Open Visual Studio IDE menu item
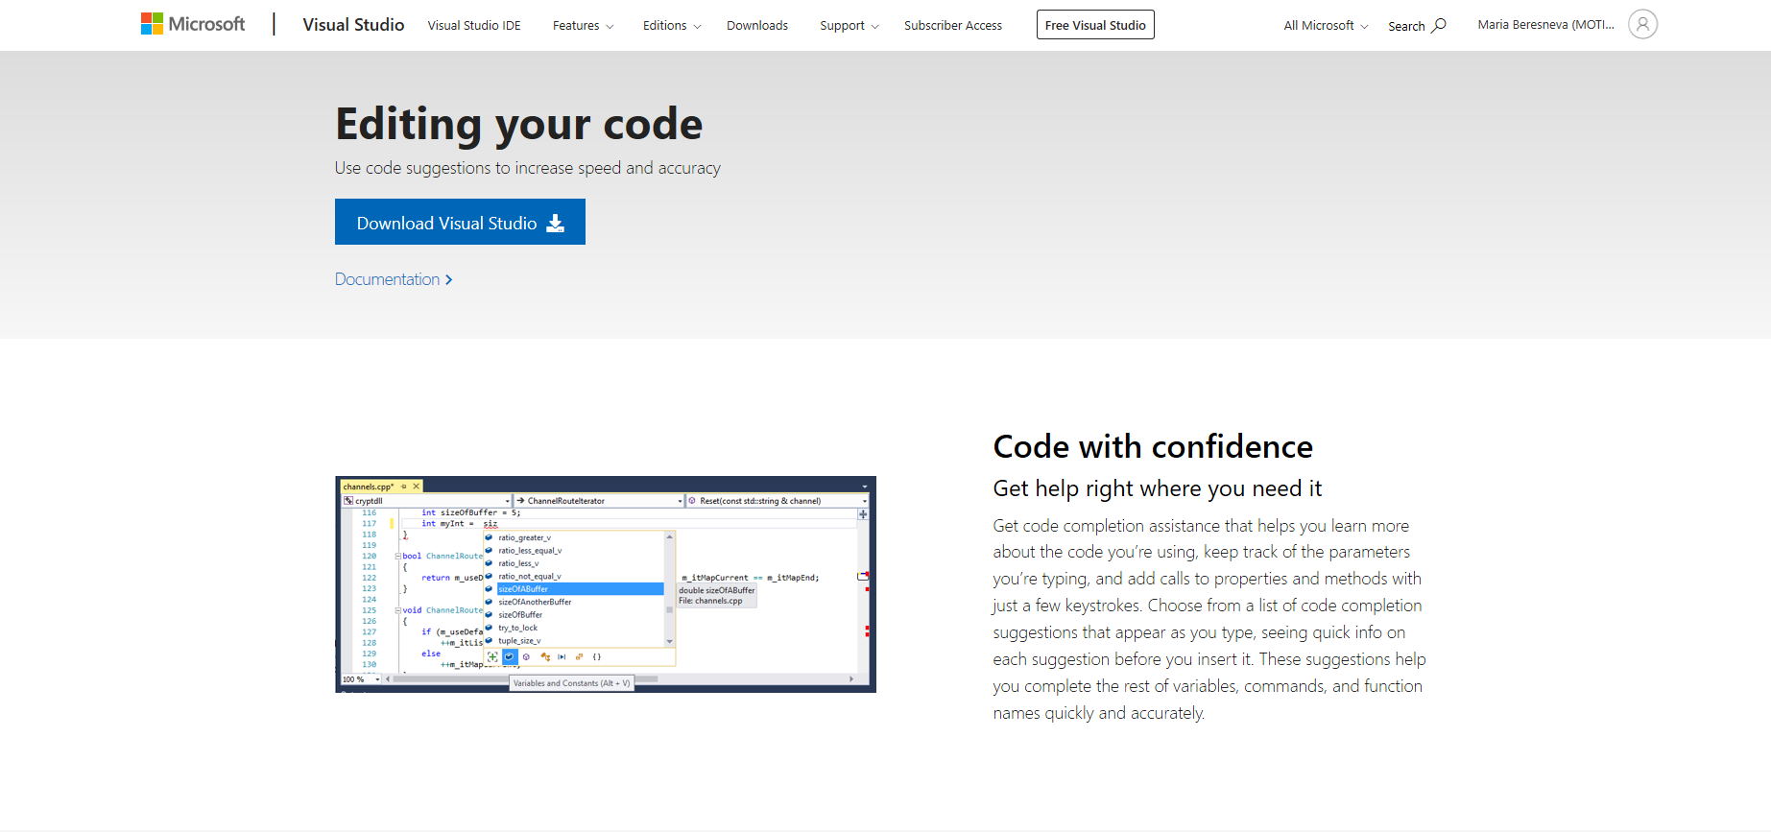 click(474, 26)
